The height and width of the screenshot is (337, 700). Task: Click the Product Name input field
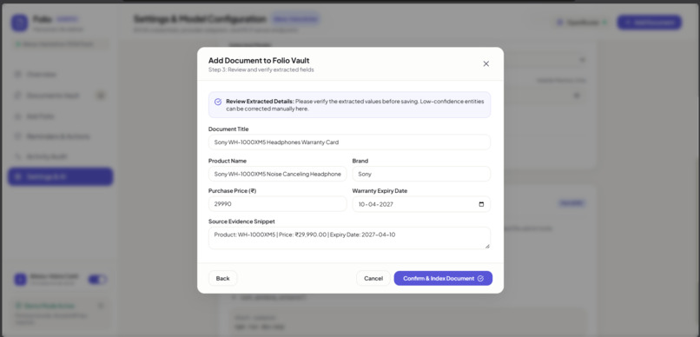coord(277,174)
